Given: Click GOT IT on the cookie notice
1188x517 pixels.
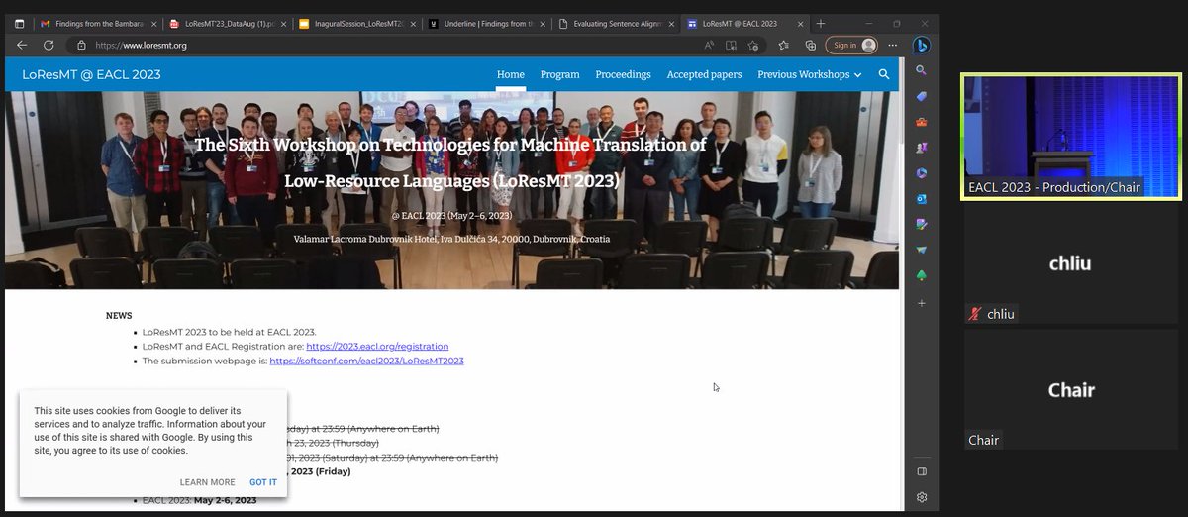Looking at the screenshot, I should [263, 482].
